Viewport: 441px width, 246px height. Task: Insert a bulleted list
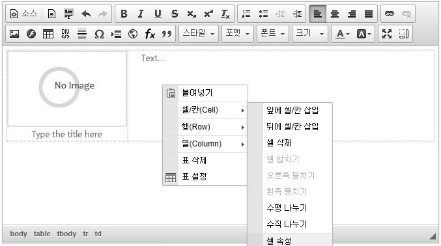(263, 14)
